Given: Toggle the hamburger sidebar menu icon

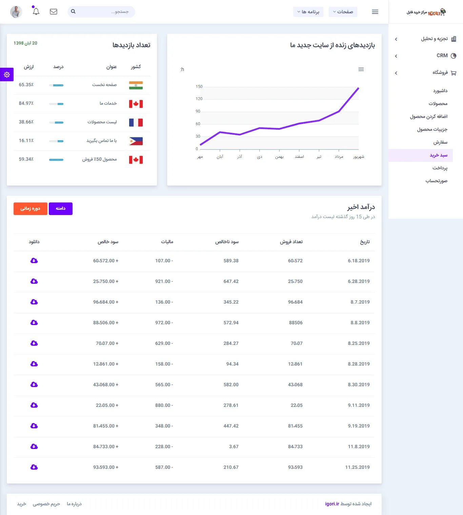Looking at the screenshot, I should [x=375, y=12].
